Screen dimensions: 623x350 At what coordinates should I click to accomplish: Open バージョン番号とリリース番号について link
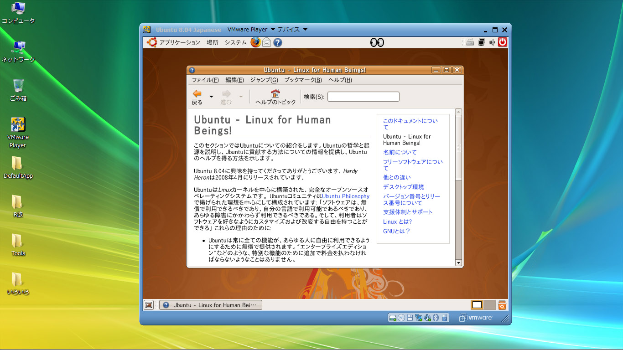point(412,200)
